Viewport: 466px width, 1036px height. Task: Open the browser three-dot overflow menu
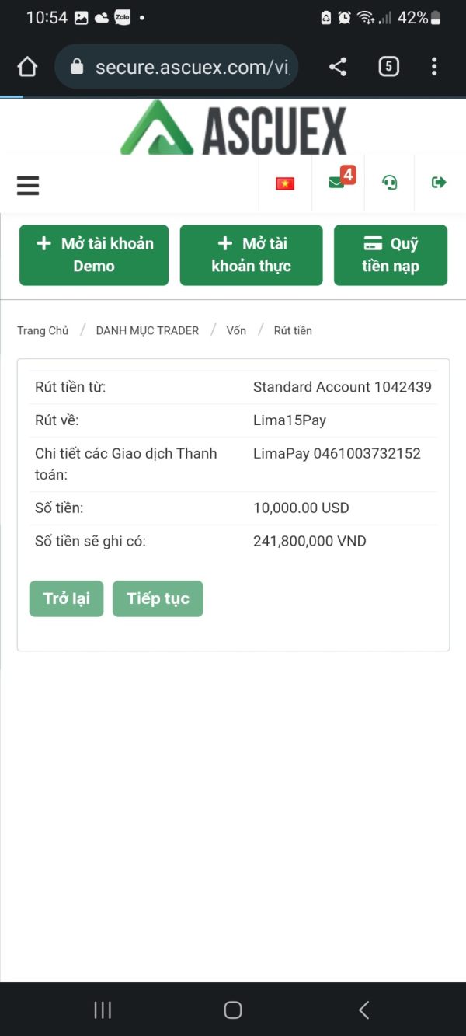[434, 67]
